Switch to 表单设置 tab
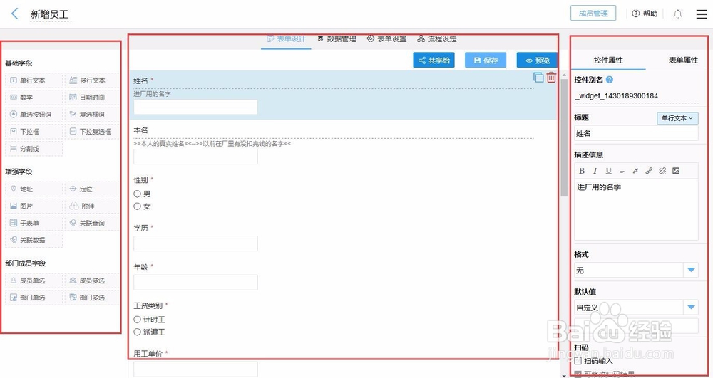This screenshot has width=713, height=378. 387,39
